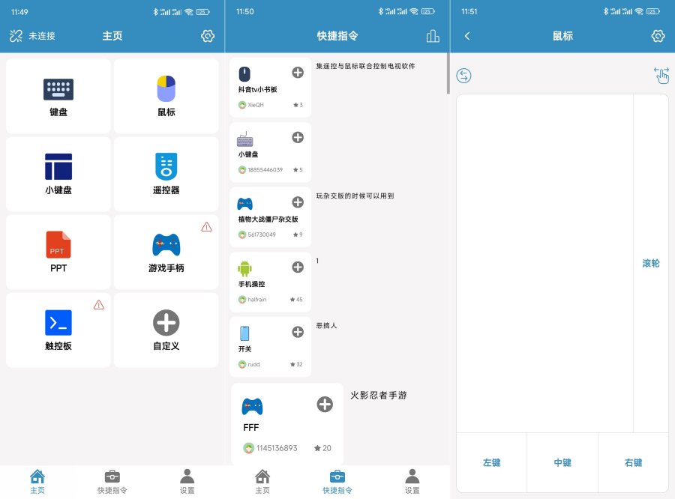Image resolution: width=675 pixels, height=499 pixels.
Task: Launch the PPT controller tile
Action: [58, 252]
